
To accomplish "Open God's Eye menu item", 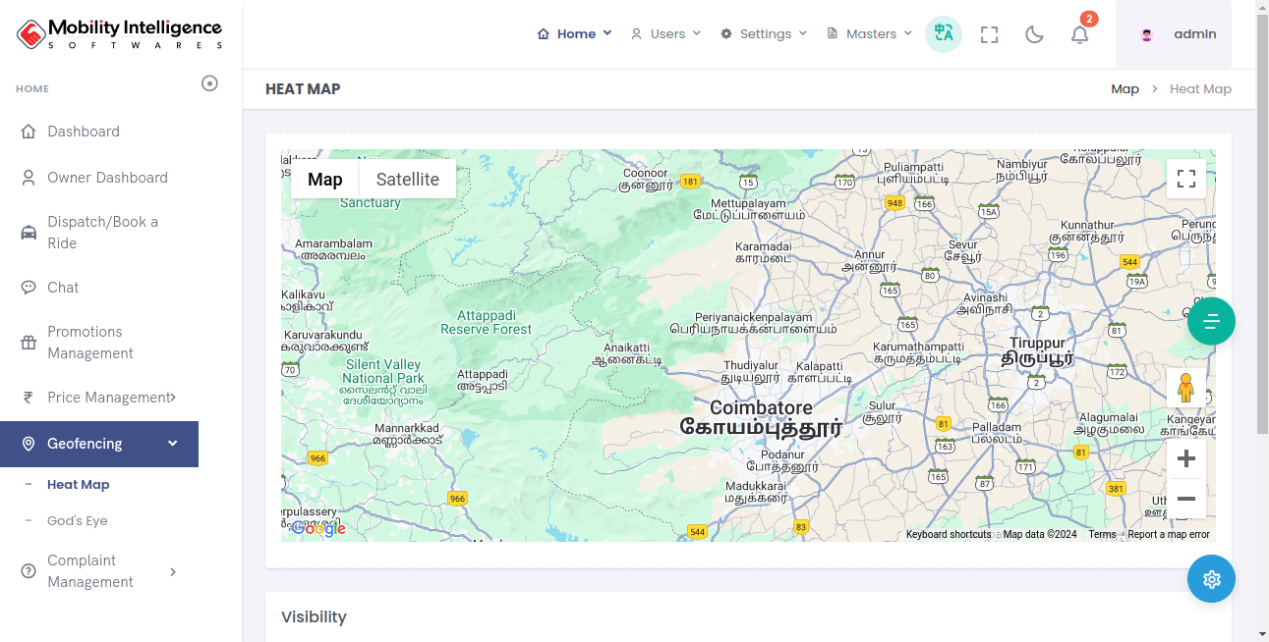I will pyautogui.click(x=78, y=521).
